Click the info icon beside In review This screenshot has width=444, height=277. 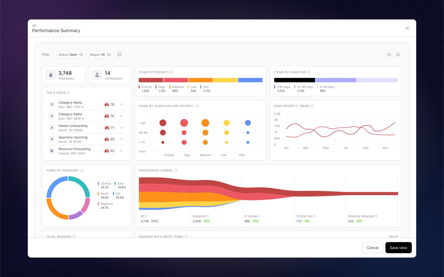click(x=259, y=216)
